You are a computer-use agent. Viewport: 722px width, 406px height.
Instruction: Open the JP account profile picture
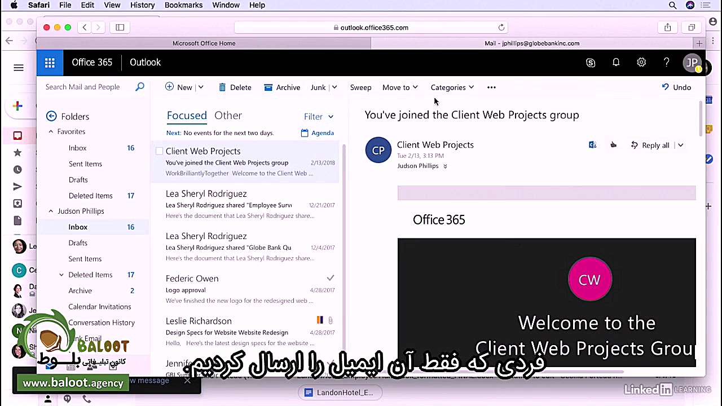pyautogui.click(x=692, y=63)
